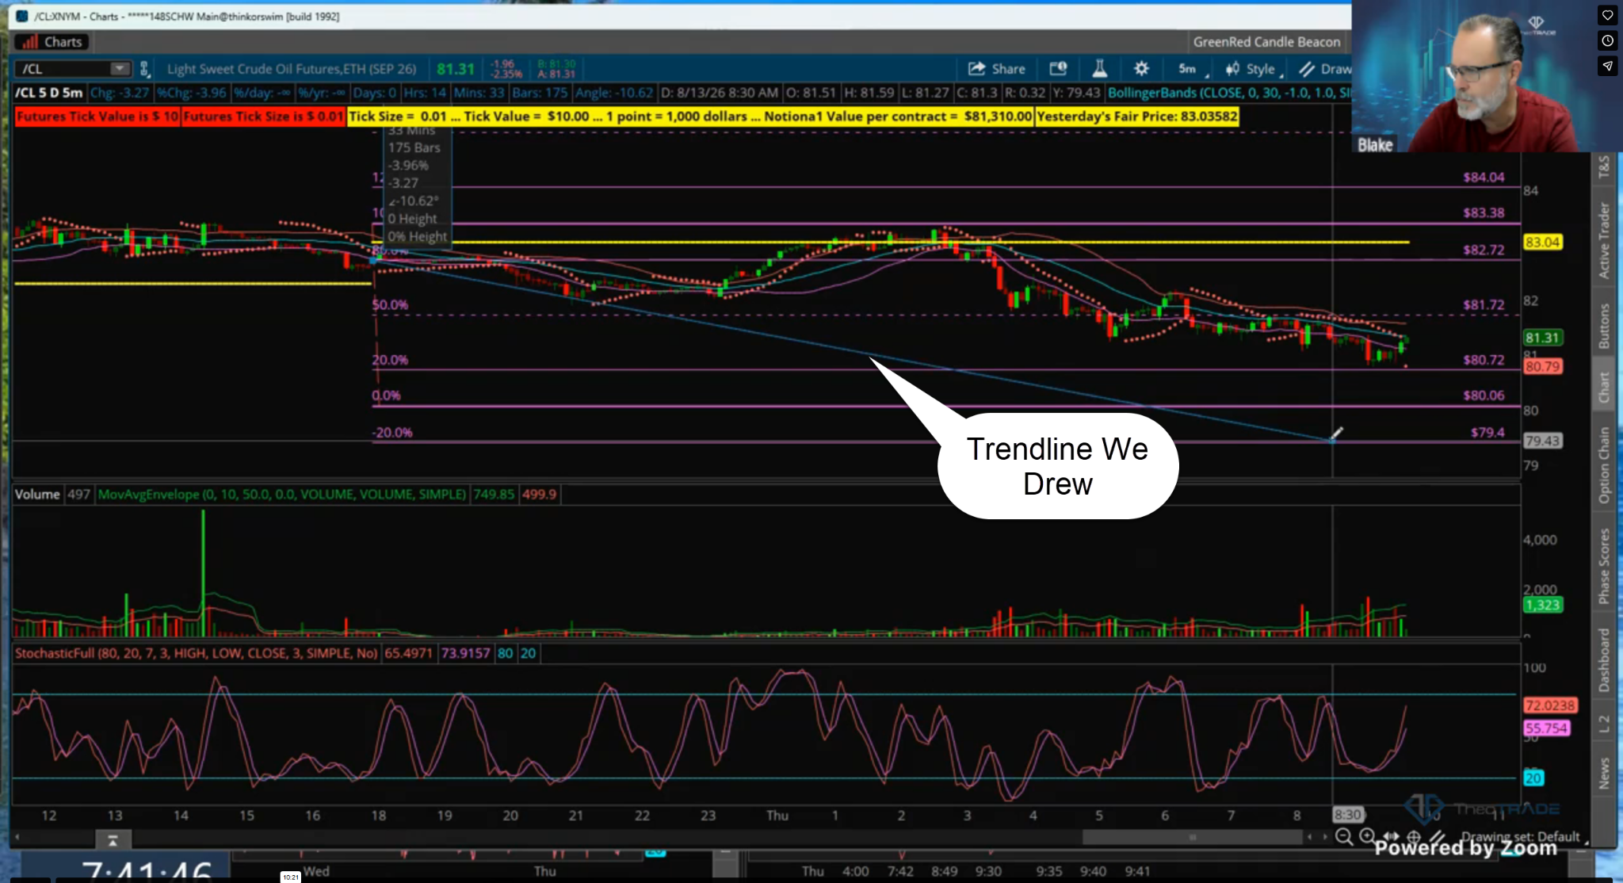1623x883 pixels.
Task: Click the $82.72 Fibonacci level label
Action: pos(1484,250)
